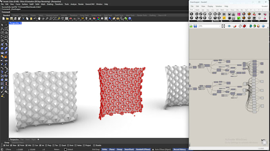
Task: Open the Perspective viewport title dropdown arrow
Action: (21, 23)
